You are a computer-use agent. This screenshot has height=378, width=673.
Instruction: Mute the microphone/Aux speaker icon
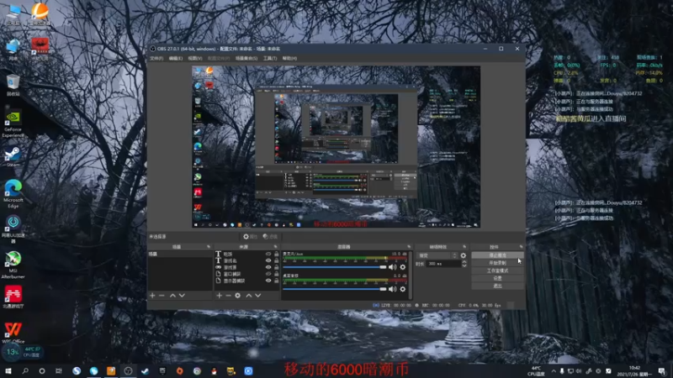(392, 267)
